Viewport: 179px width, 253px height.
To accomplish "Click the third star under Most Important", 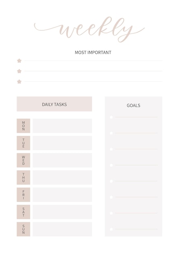I will click(x=19, y=82).
